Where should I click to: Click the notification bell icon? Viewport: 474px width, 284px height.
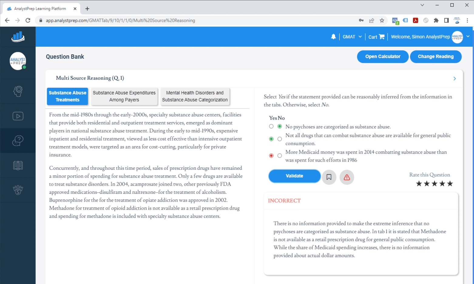click(333, 37)
